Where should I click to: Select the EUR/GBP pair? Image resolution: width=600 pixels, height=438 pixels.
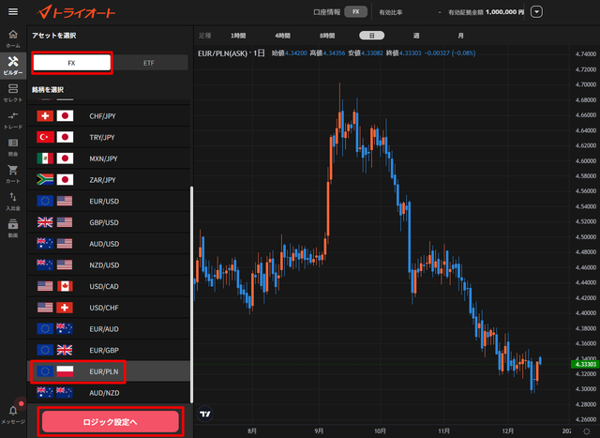point(109,350)
